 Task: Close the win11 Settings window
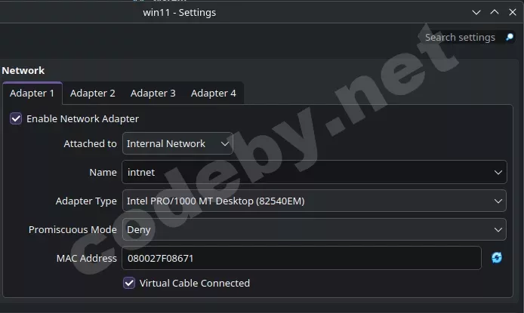coord(513,12)
